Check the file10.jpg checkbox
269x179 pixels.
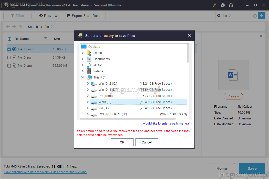pyautogui.click(x=9, y=58)
